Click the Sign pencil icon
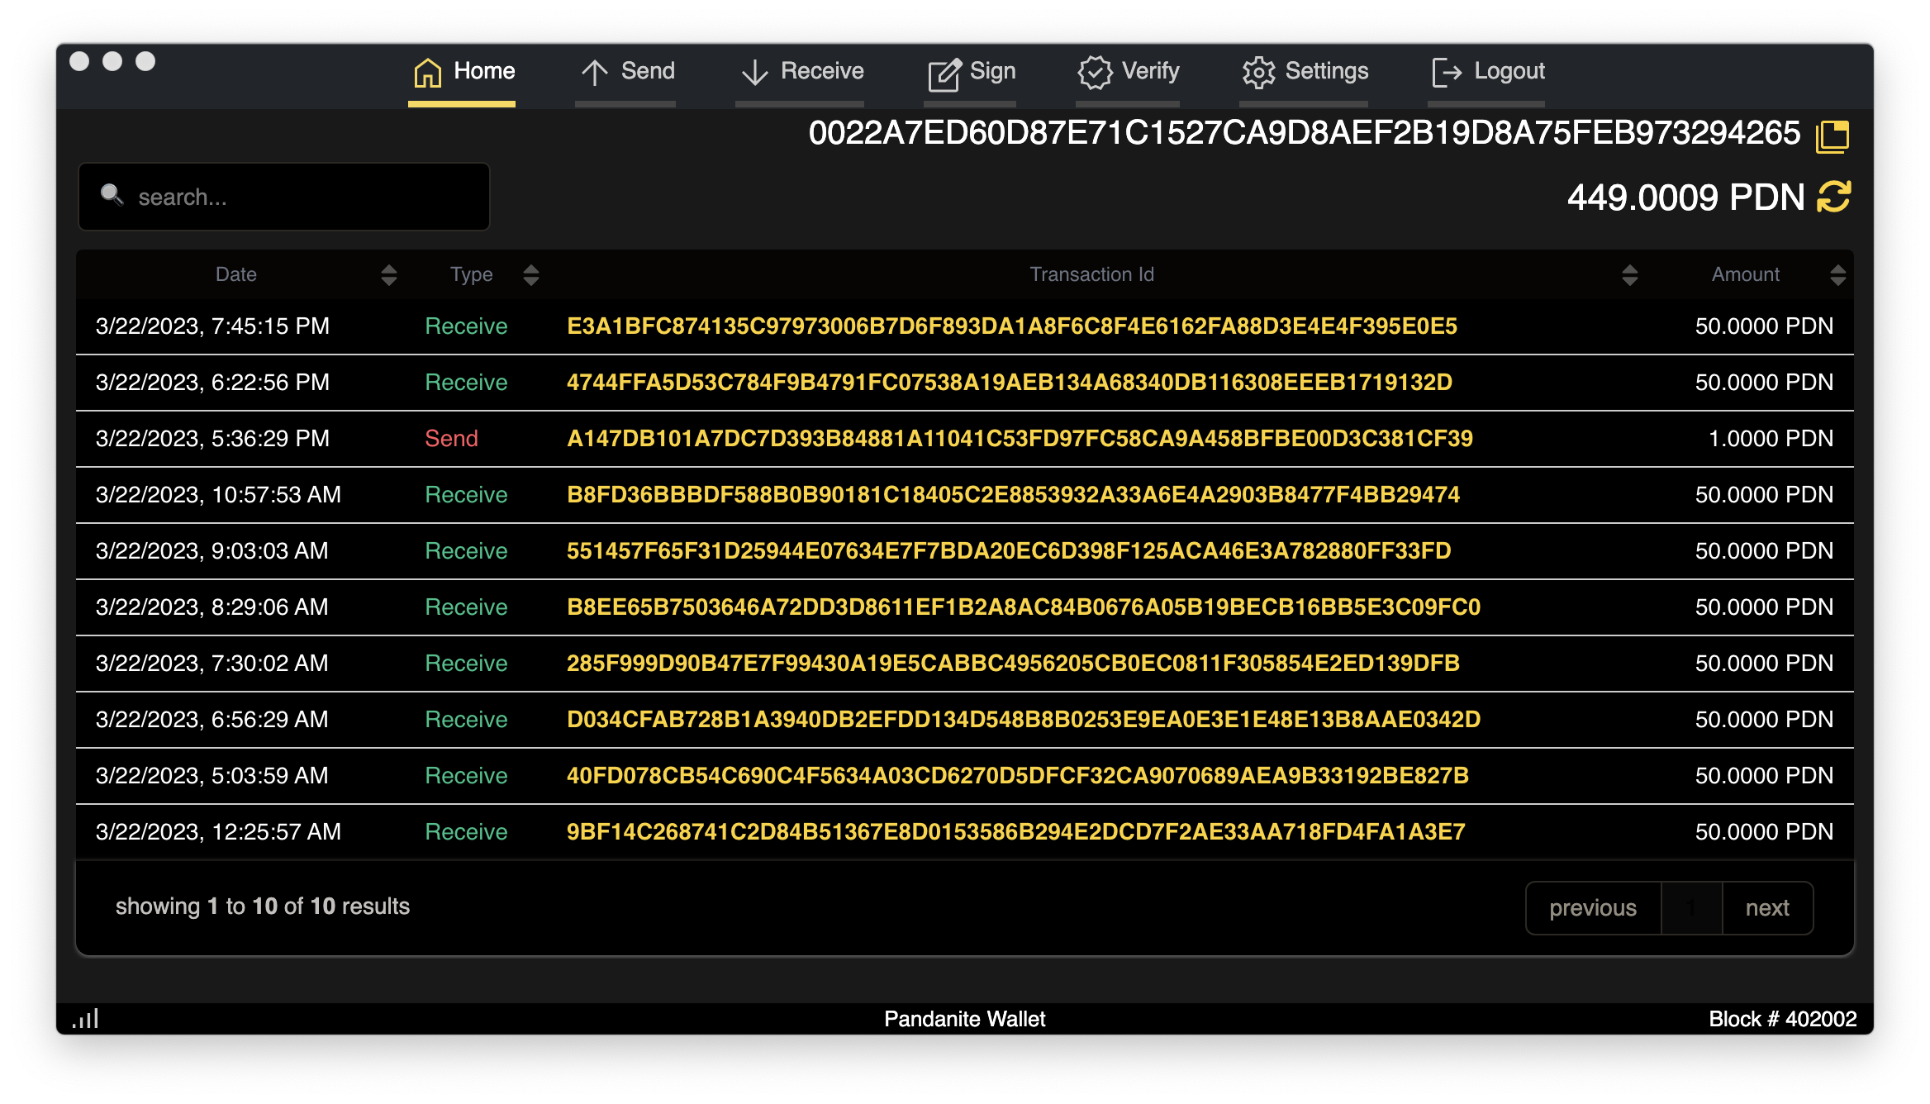The width and height of the screenshot is (1930, 1104). click(x=944, y=74)
